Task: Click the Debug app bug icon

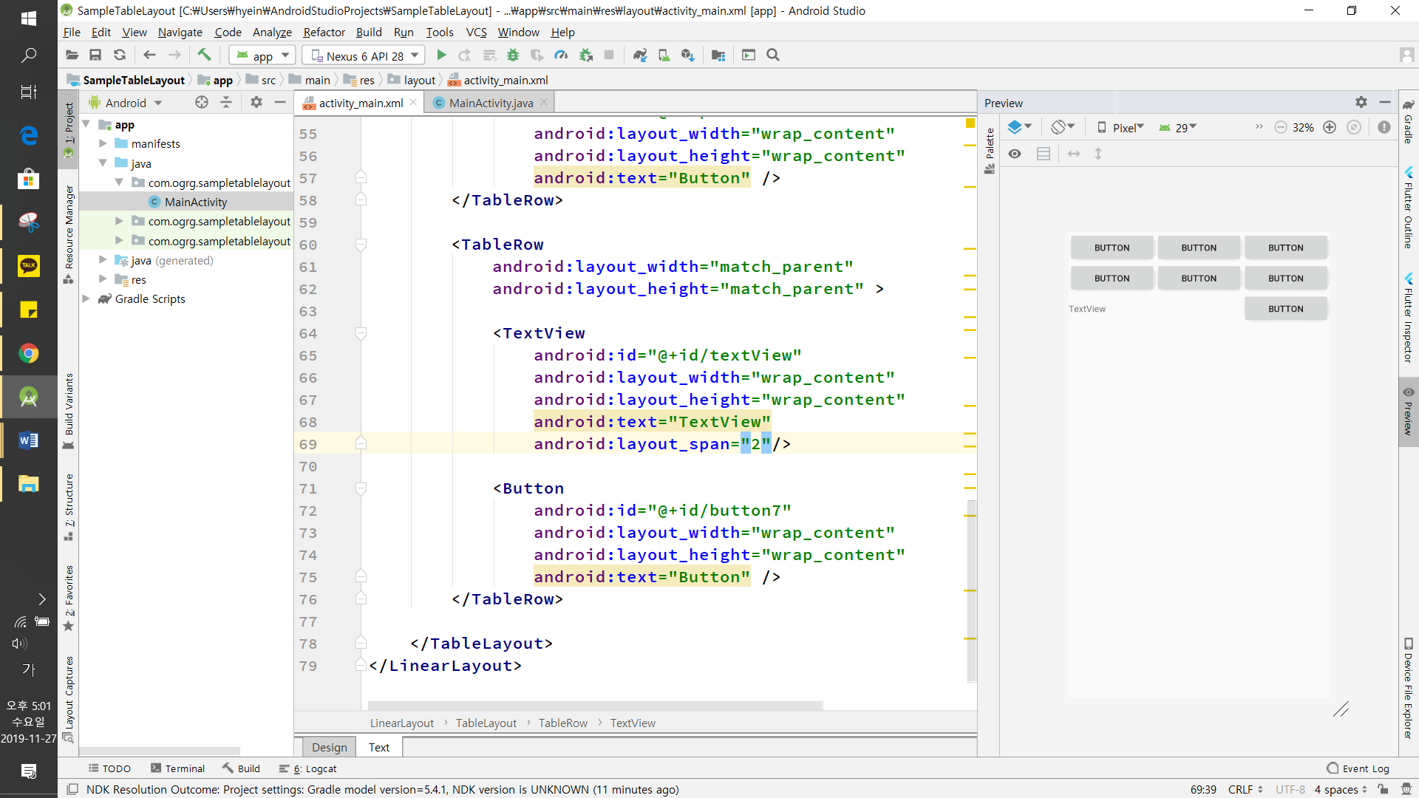Action: 513,55
